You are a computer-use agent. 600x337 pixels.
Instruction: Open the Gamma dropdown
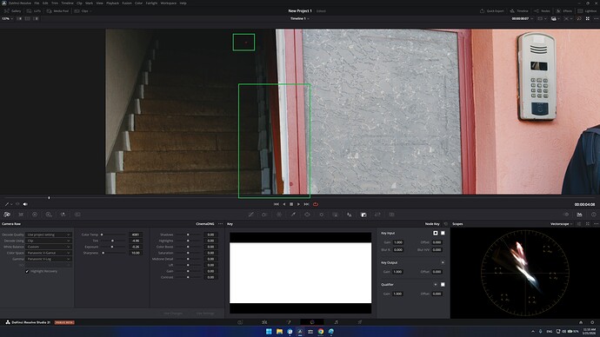[x=49, y=259]
